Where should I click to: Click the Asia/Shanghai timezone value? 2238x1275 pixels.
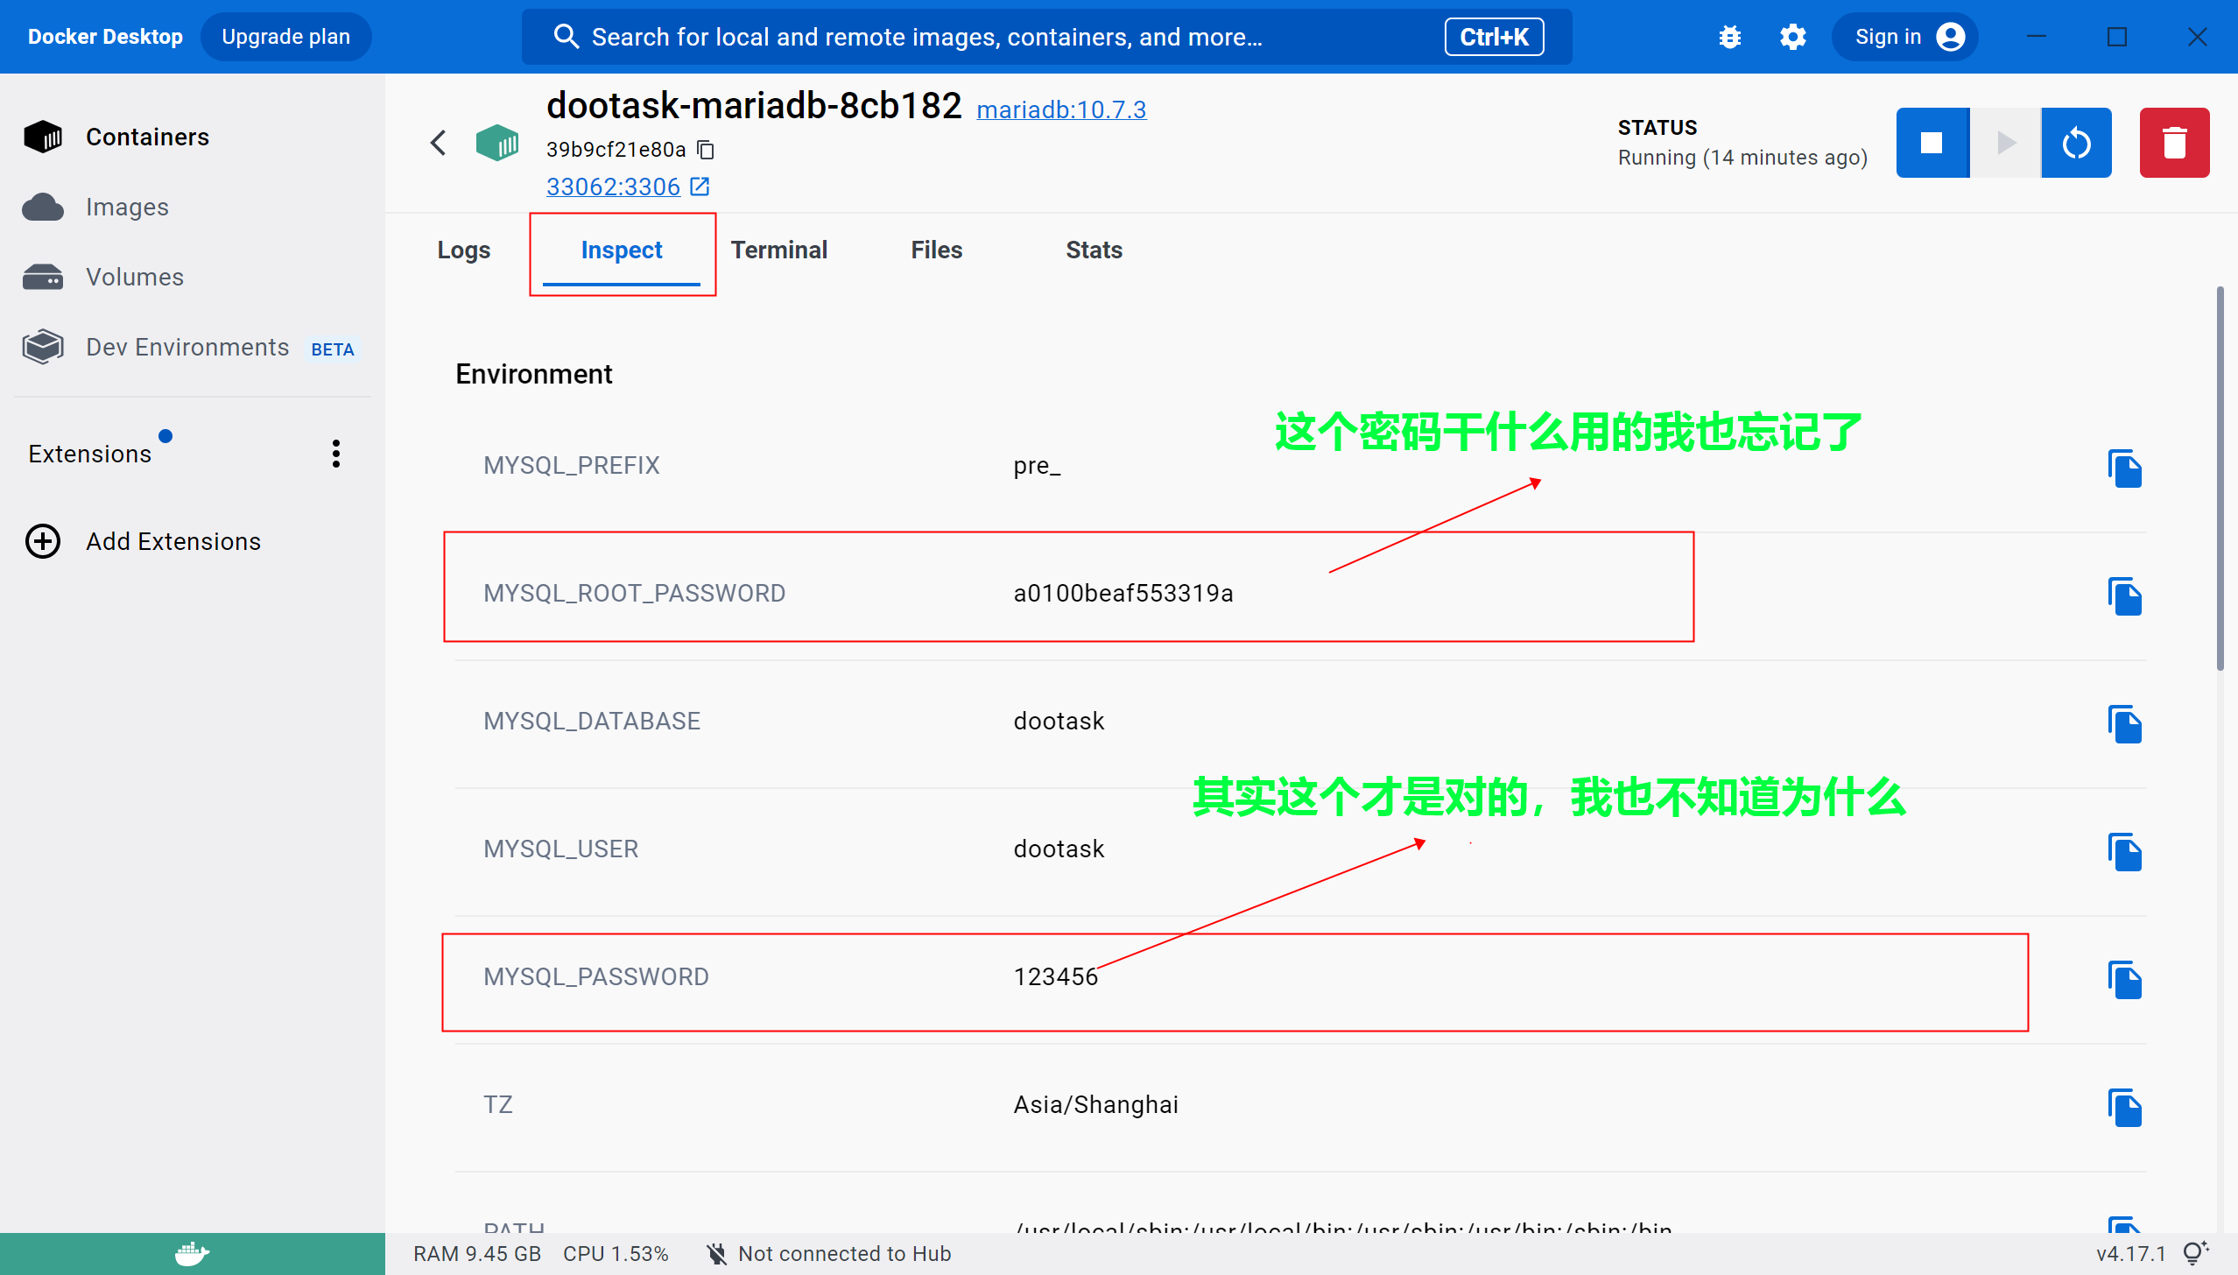1095,1104
